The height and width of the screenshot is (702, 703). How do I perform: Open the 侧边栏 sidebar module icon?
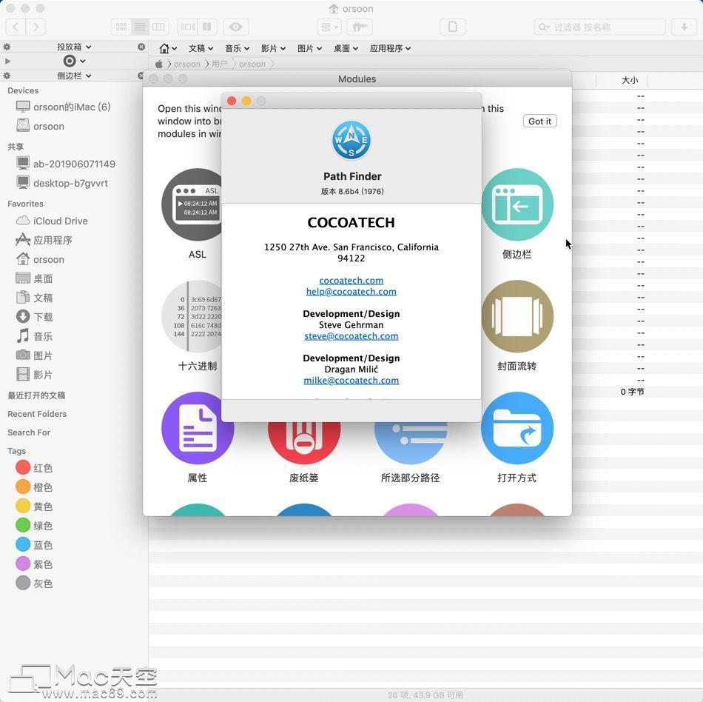tap(517, 204)
